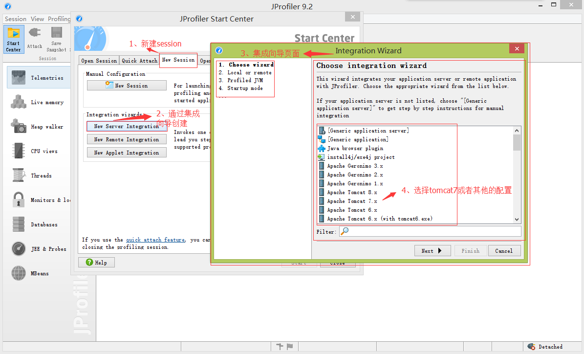Screen dimensions: 584x354
Task: Switch to the New Session tab
Action: (178, 60)
